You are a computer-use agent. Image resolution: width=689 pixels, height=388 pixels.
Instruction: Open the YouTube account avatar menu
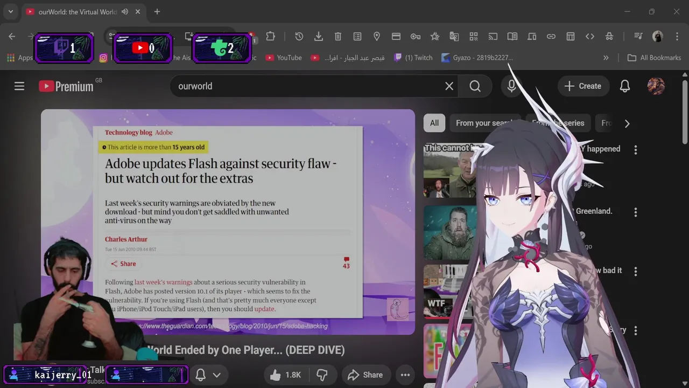(x=656, y=86)
